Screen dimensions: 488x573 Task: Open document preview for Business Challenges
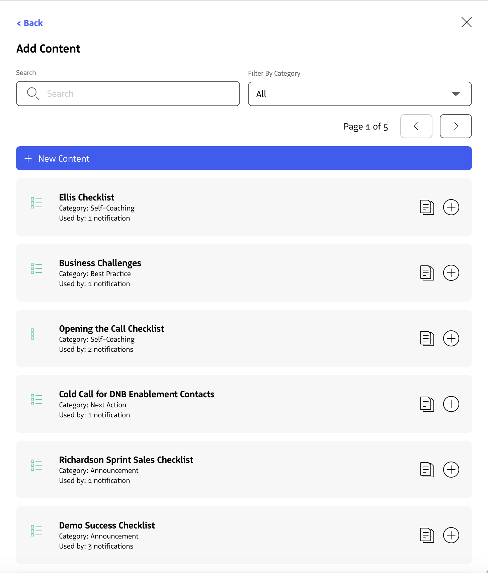click(427, 273)
